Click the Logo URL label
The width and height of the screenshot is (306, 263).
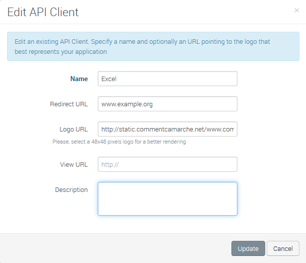tap(74, 129)
